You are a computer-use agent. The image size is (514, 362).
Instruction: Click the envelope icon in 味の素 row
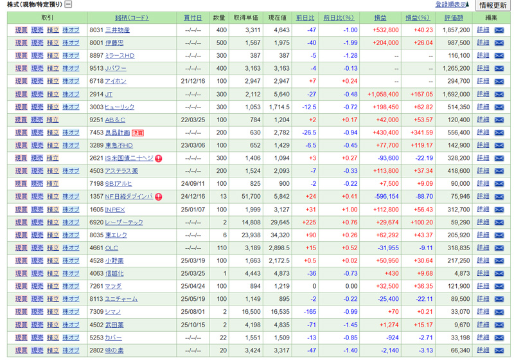coord(499,350)
